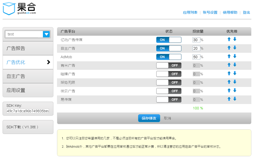
Task: Click AdMob percentage field showing 50
Action: point(196,57)
